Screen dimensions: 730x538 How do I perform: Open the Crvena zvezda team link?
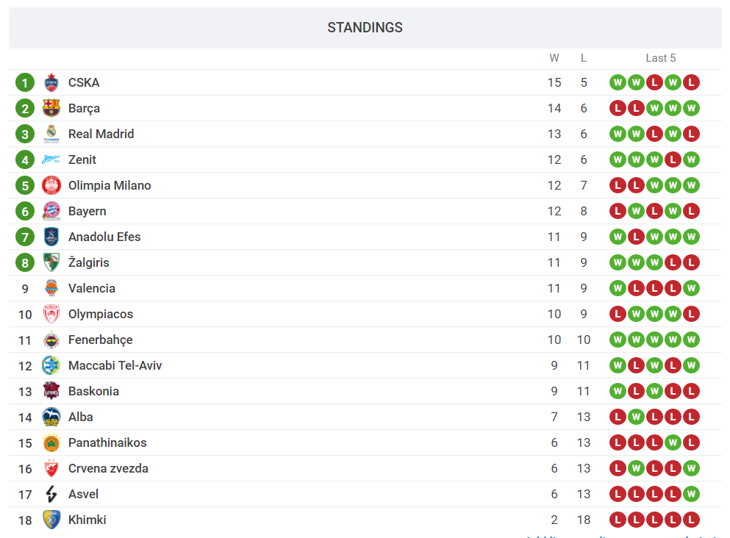(x=108, y=468)
